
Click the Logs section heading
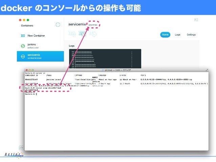tap(72, 46)
